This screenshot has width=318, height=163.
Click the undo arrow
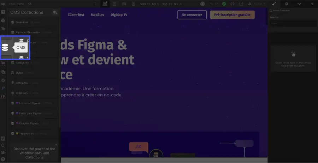pyautogui.click(x=212, y=4)
